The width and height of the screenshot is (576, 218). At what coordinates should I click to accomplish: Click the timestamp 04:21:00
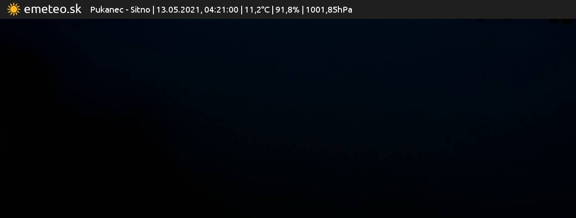tap(221, 10)
